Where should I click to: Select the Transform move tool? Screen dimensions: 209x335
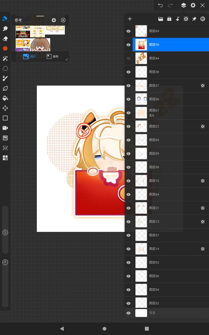tap(5, 108)
